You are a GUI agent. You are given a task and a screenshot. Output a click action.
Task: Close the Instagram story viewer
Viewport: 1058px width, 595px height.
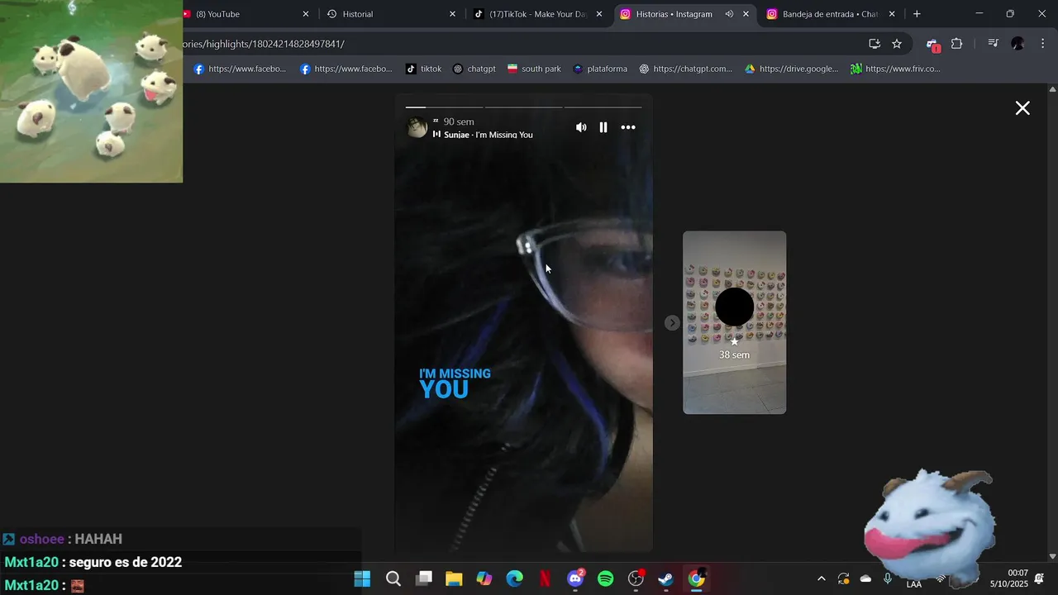[x=1022, y=108]
